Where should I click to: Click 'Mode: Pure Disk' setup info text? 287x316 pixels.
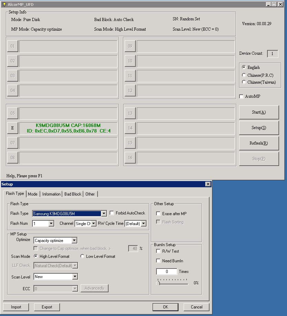[25, 20]
